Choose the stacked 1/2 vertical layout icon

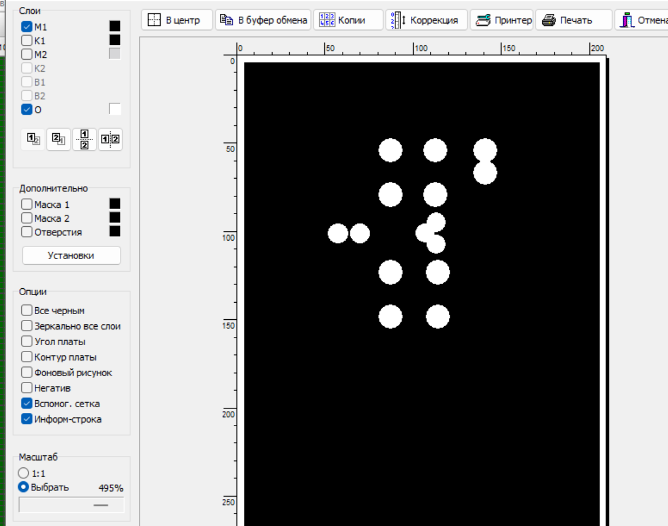point(84,139)
